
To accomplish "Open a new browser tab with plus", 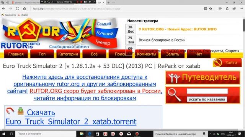I will click(x=108, y=3).
